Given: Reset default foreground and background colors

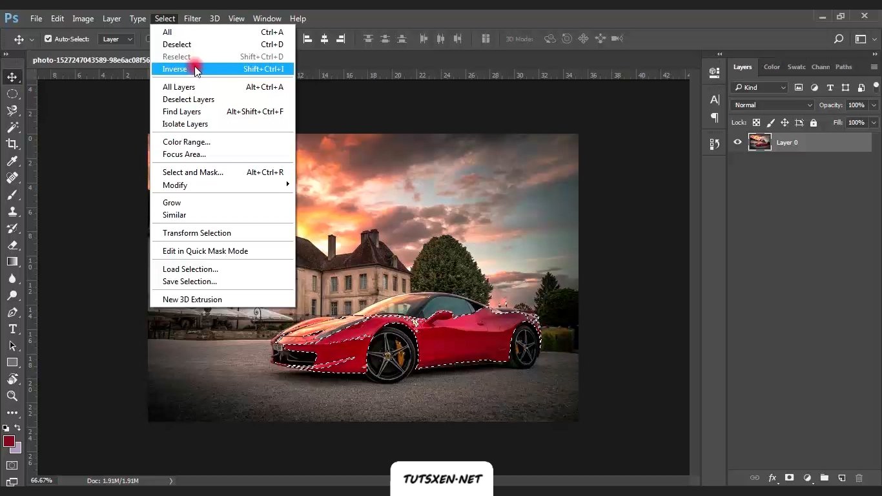Looking at the screenshot, I should [6, 428].
